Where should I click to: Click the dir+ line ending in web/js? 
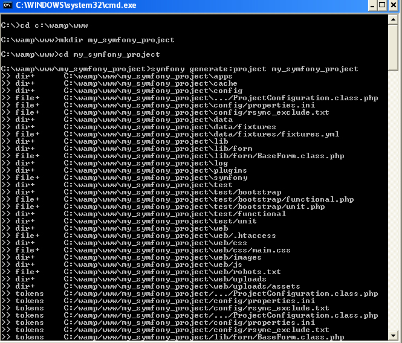coord(122,264)
